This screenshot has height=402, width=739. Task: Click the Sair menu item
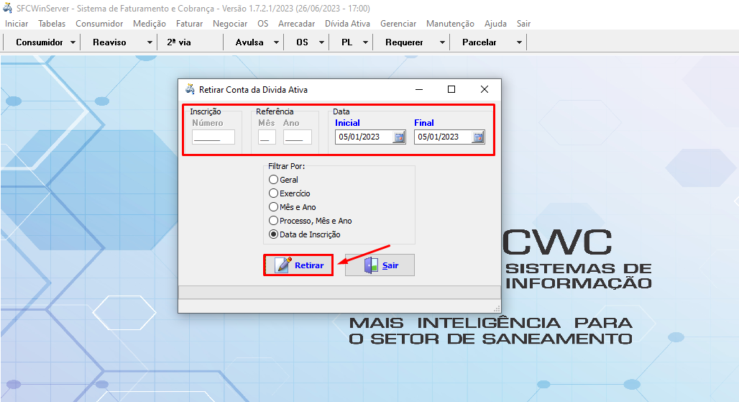pyautogui.click(x=523, y=24)
